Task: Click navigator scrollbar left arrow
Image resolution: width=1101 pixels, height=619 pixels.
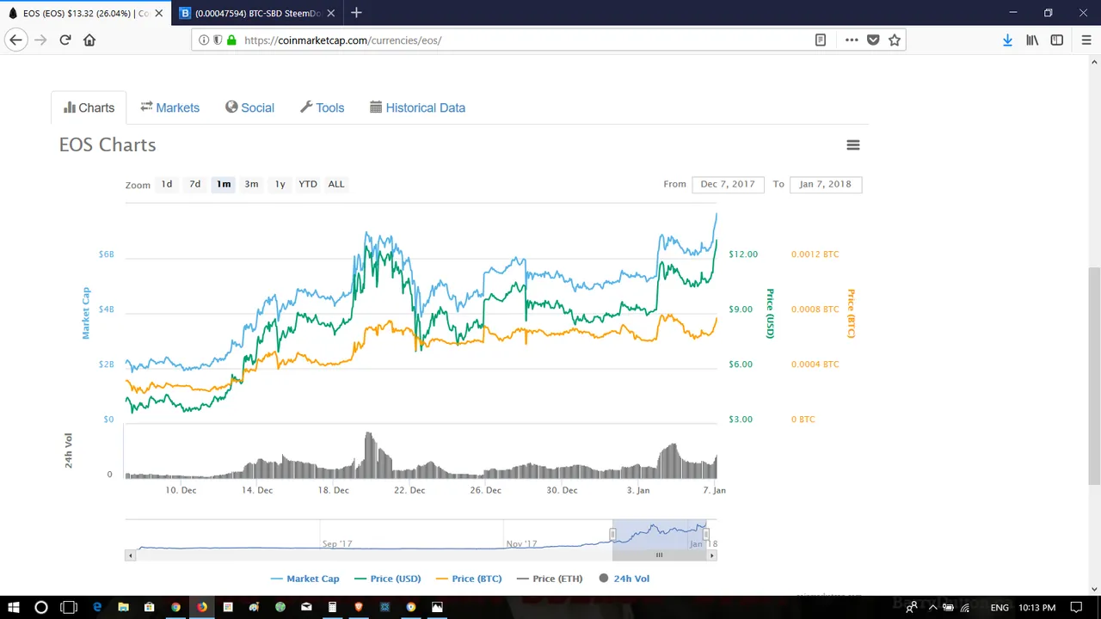Action: 131,555
